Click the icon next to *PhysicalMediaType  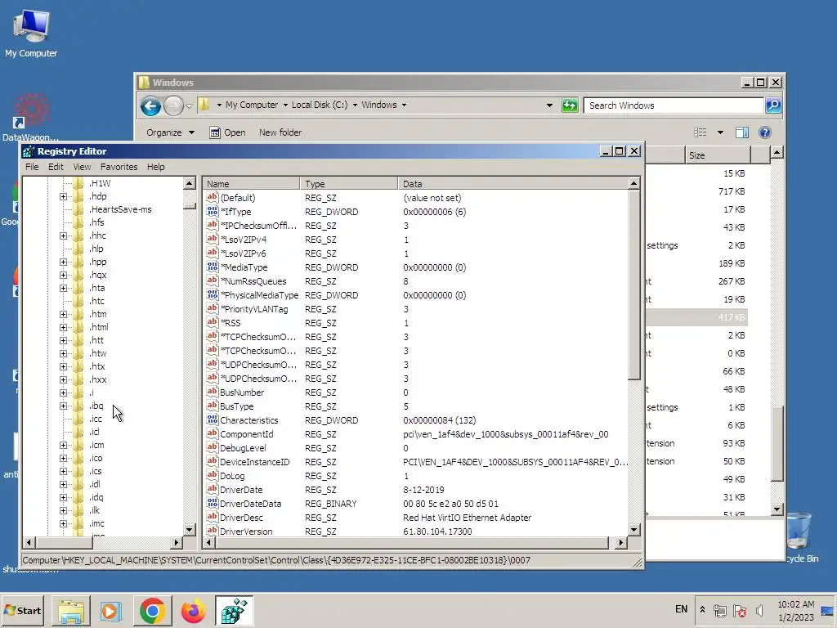click(x=212, y=294)
